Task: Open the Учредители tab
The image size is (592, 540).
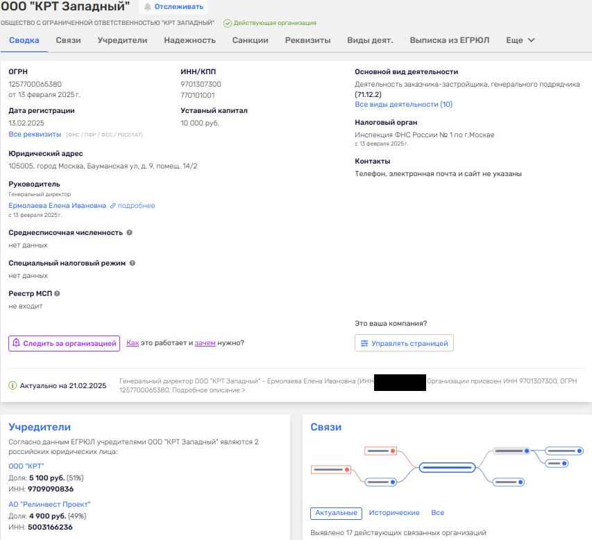Action: pos(122,40)
